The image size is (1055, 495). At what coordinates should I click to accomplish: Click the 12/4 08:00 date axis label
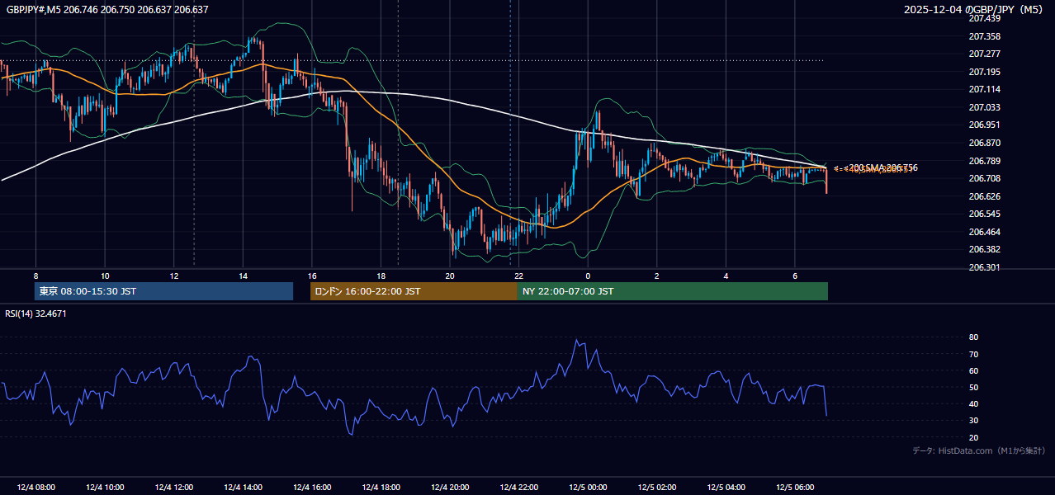(x=35, y=487)
